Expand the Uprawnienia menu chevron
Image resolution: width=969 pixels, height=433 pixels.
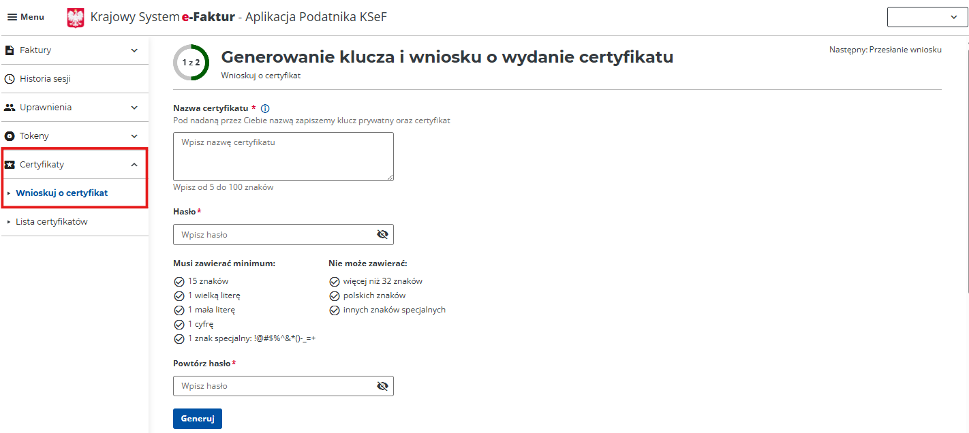134,108
